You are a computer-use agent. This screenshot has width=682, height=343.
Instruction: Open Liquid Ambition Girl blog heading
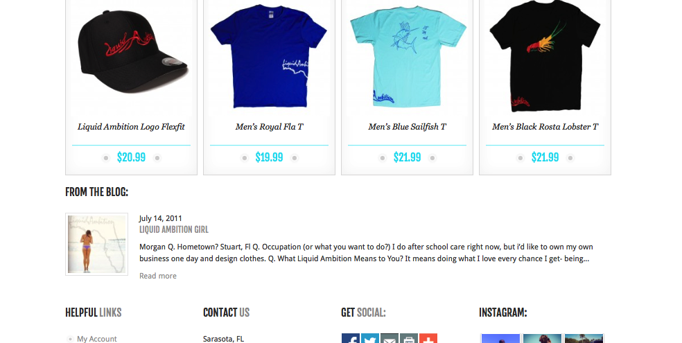tap(173, 229)
